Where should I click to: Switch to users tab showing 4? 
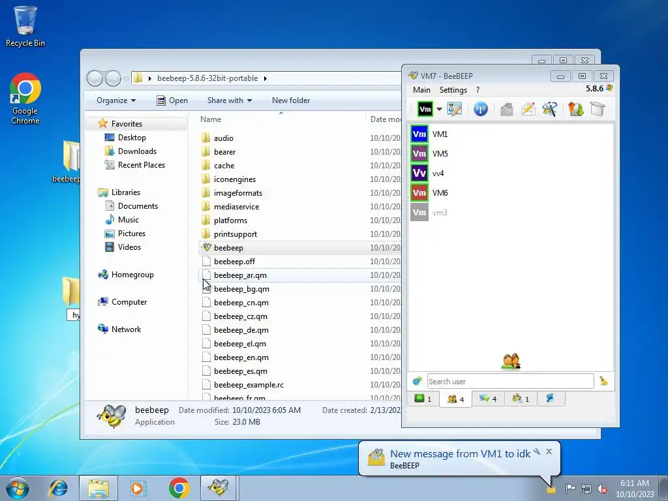[455, 399]
